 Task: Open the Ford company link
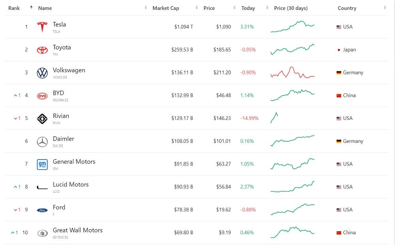(59, 207)
